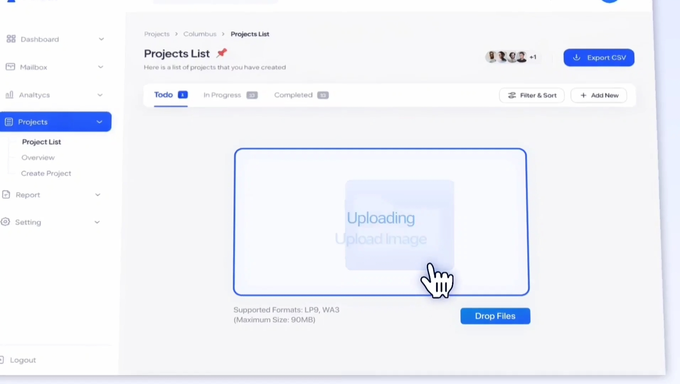680x384 pixels.
Task: Click the Filter & Sort icon
Action: 511,95
